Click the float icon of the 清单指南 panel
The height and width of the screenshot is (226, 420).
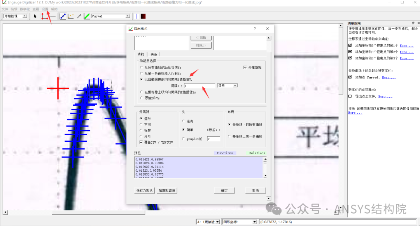click(413, 23)
